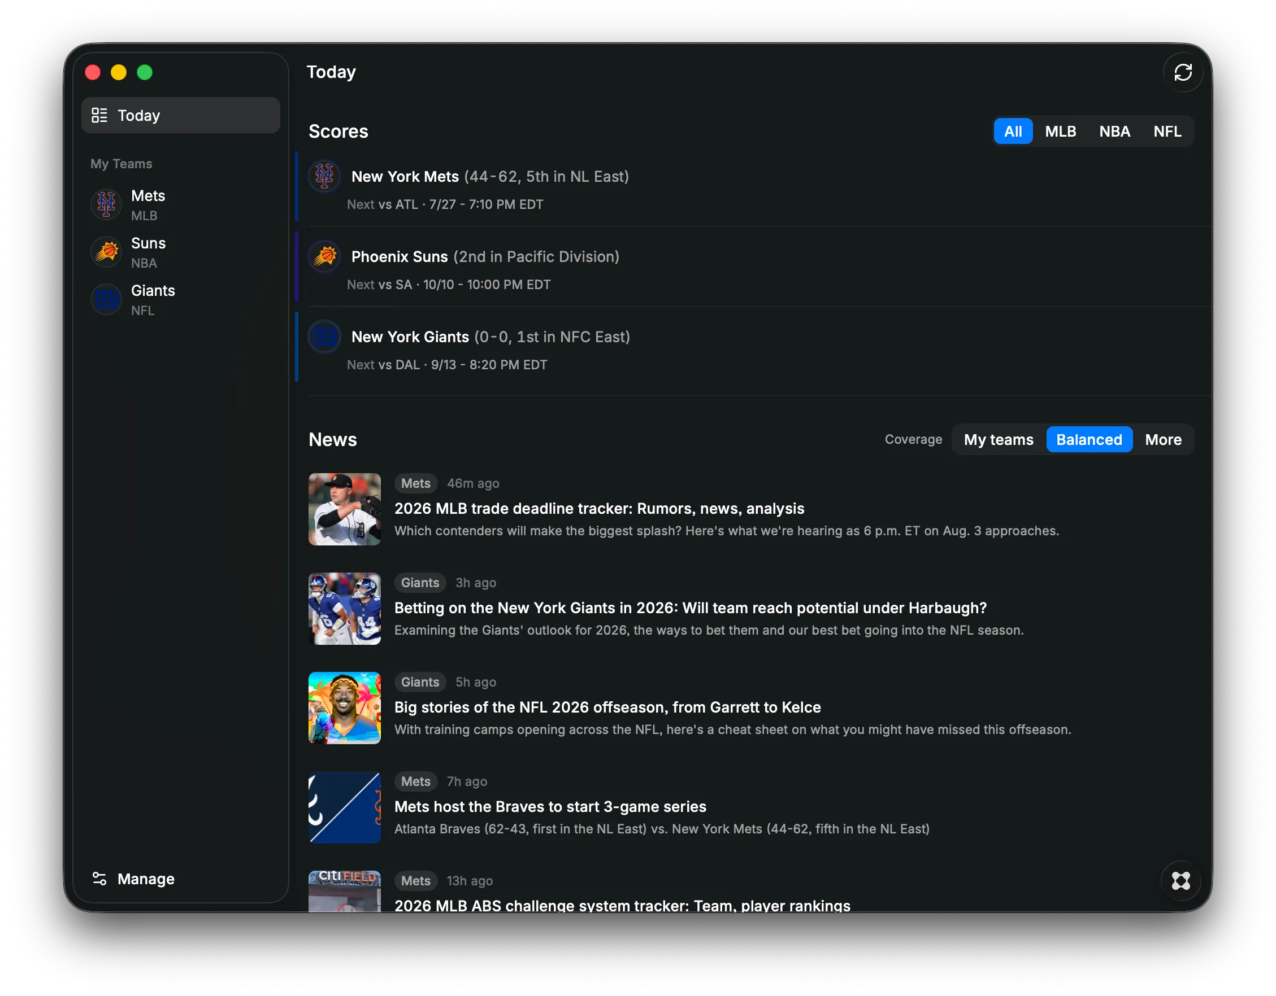1276x996 pixels.
Task: Click the 'Scores' section heading
Action: coord(338,132)
